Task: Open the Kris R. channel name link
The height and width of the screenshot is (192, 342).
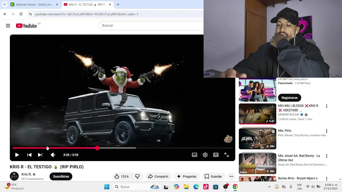Action: (x=26, y=174)
